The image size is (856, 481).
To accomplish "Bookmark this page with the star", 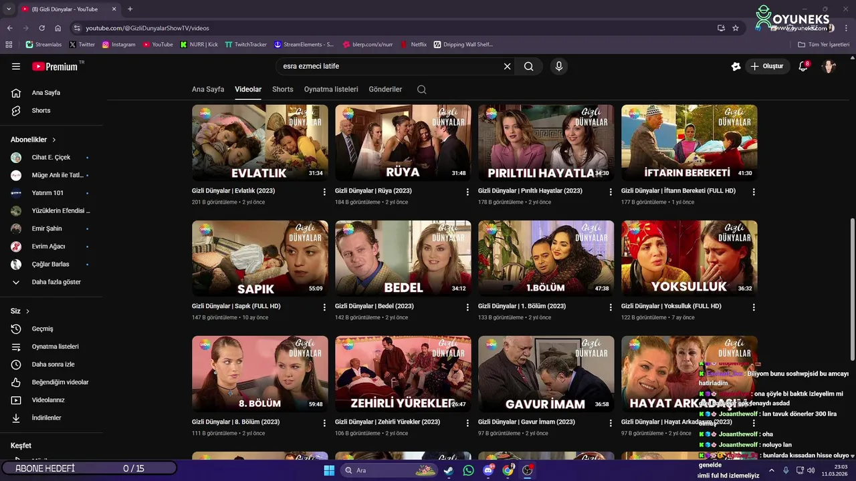I will tap(736, 28).
